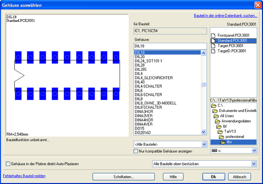
Task: Click the open libs folder icon
Action: pyautogui.click(x=223, y=142)
